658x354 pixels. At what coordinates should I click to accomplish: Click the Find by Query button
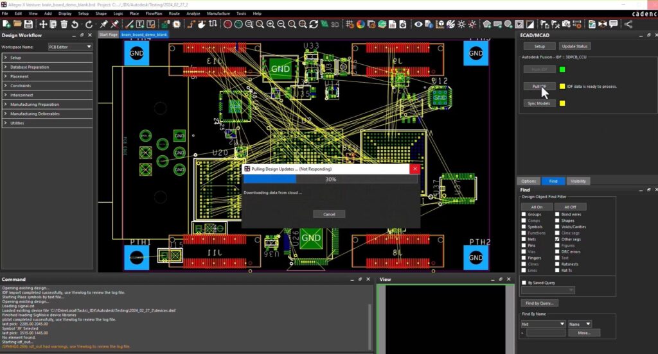539,303
